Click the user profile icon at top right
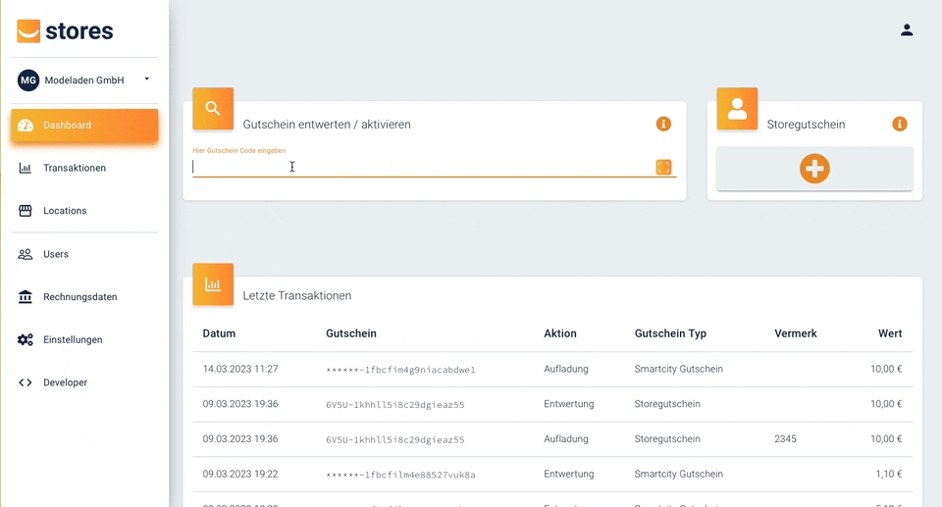The image size is (942, 507). (907, 30)
